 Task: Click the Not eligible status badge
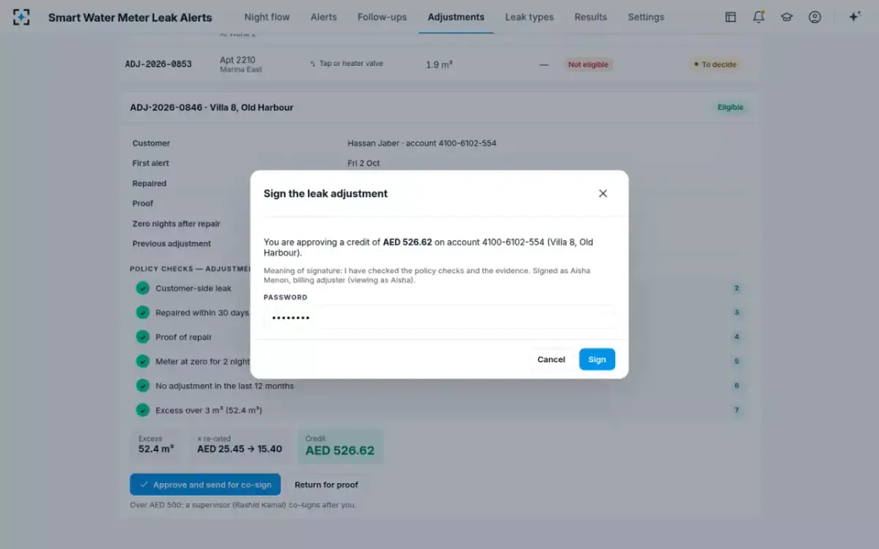[x=588, y=64]
